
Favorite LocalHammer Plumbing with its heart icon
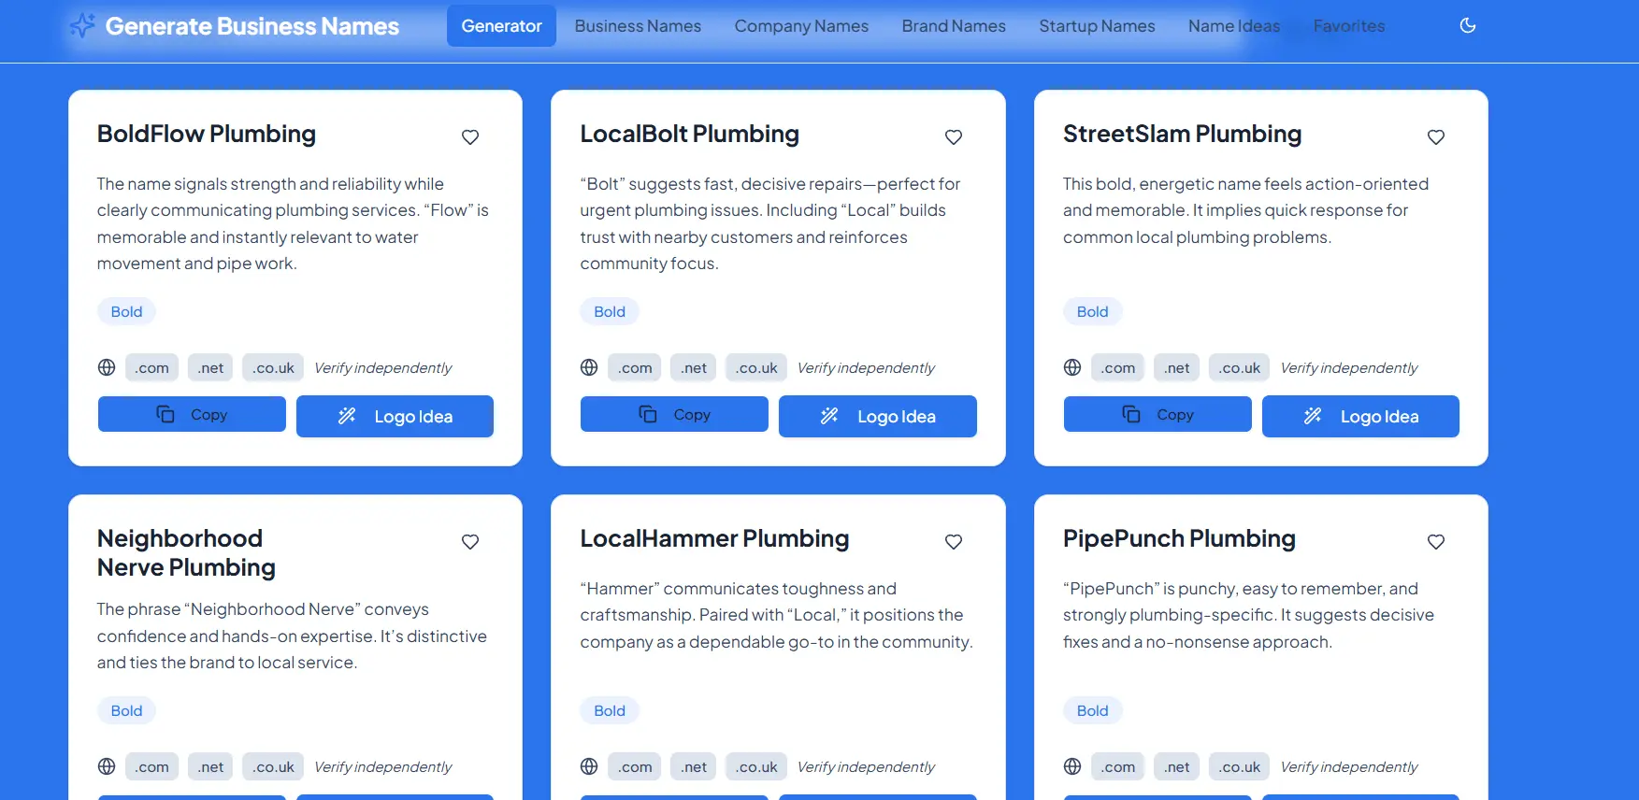point(954,542)
